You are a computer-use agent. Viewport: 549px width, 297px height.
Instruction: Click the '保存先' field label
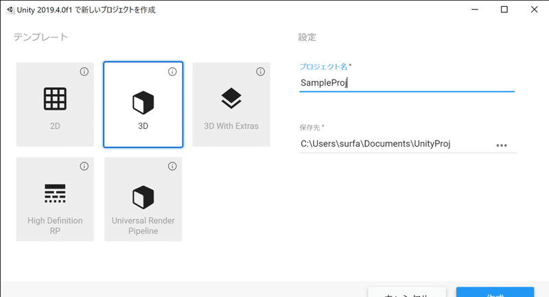[309, 128]
